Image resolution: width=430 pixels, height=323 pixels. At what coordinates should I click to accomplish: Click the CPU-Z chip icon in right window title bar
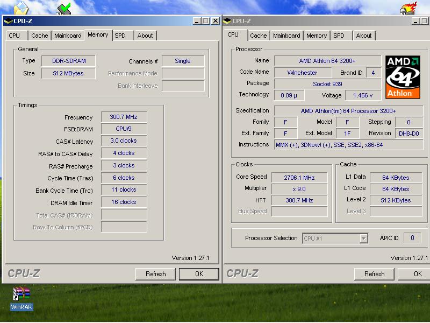pyautogui.click(x=227, y=21)
